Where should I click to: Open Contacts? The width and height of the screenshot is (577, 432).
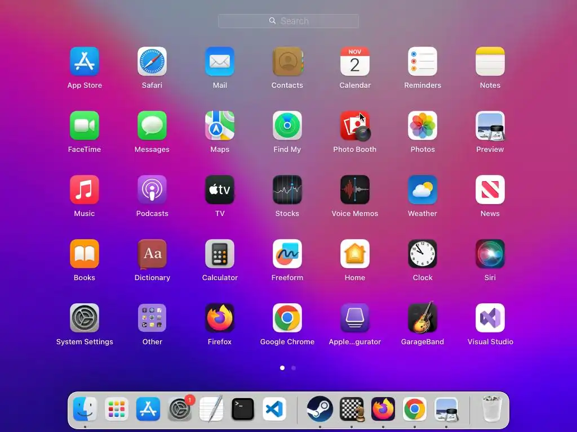point(287,61)
